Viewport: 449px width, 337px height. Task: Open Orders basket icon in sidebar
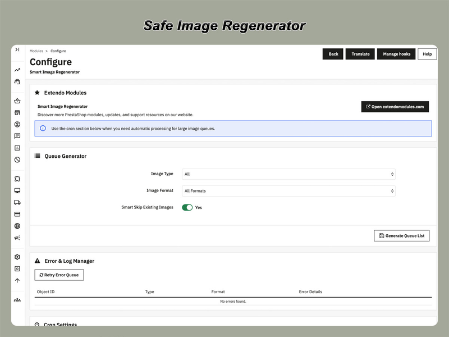[17, 101]
